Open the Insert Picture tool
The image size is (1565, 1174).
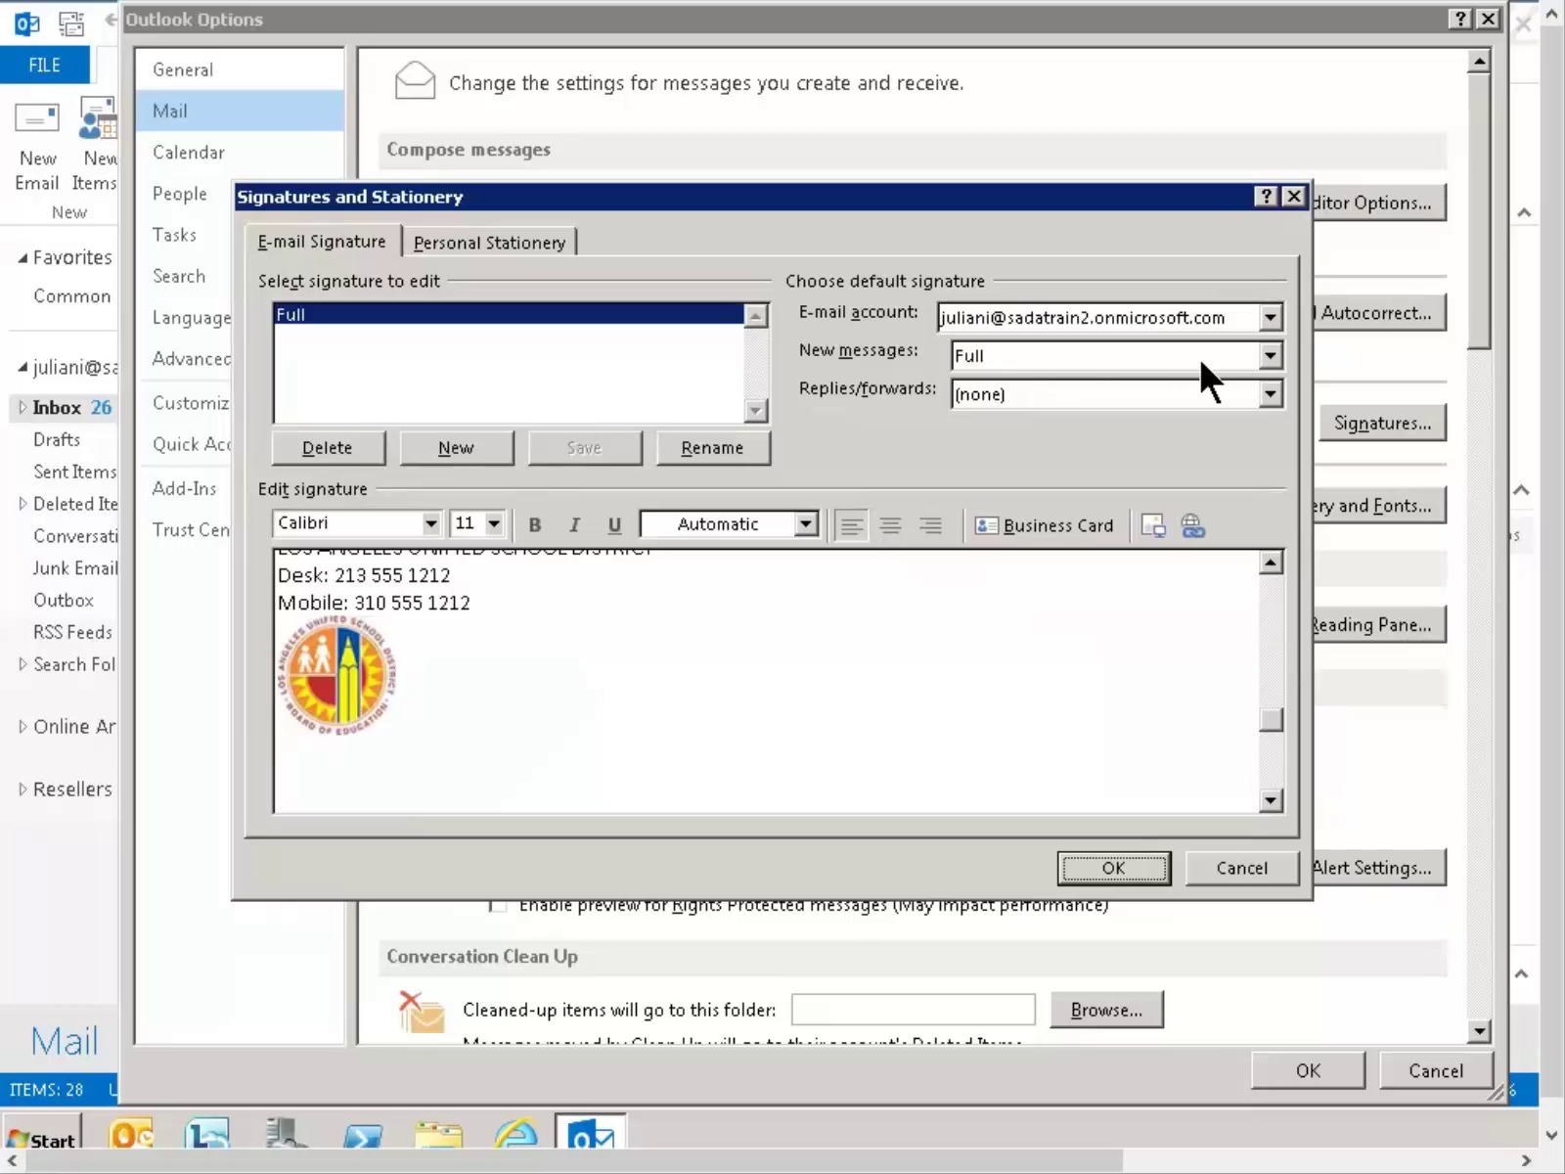coord(1153,525)
